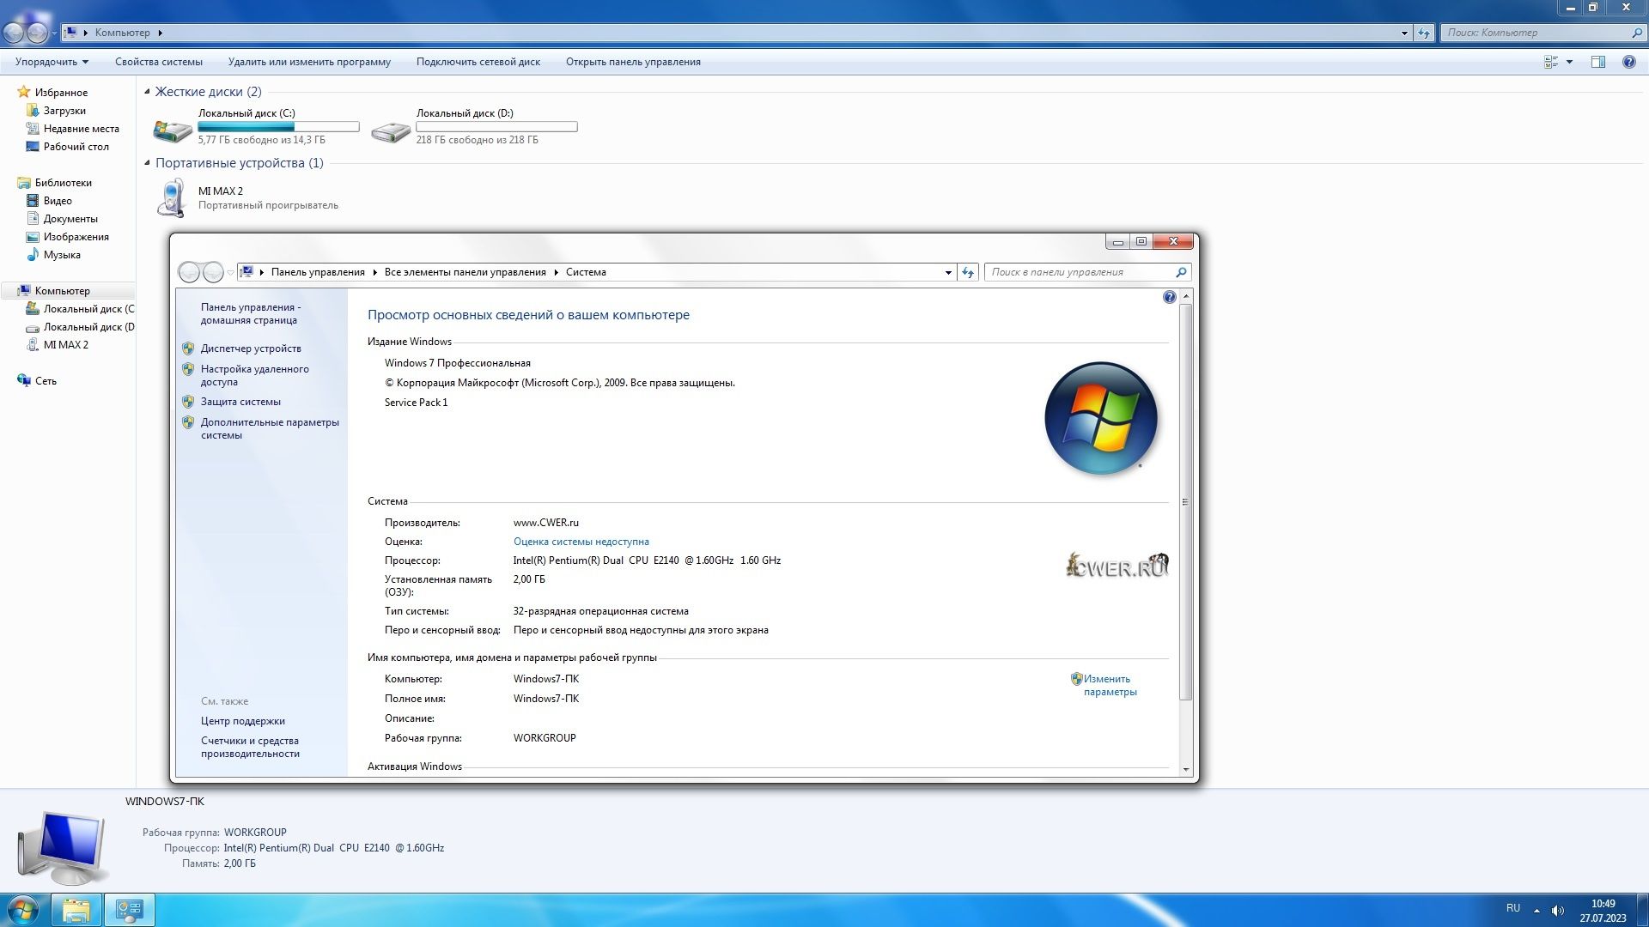Image resolution: width=1649 pixels, height=927 pixels.
Task: Open System window help icon
Action: click(x=1169, y=297)
